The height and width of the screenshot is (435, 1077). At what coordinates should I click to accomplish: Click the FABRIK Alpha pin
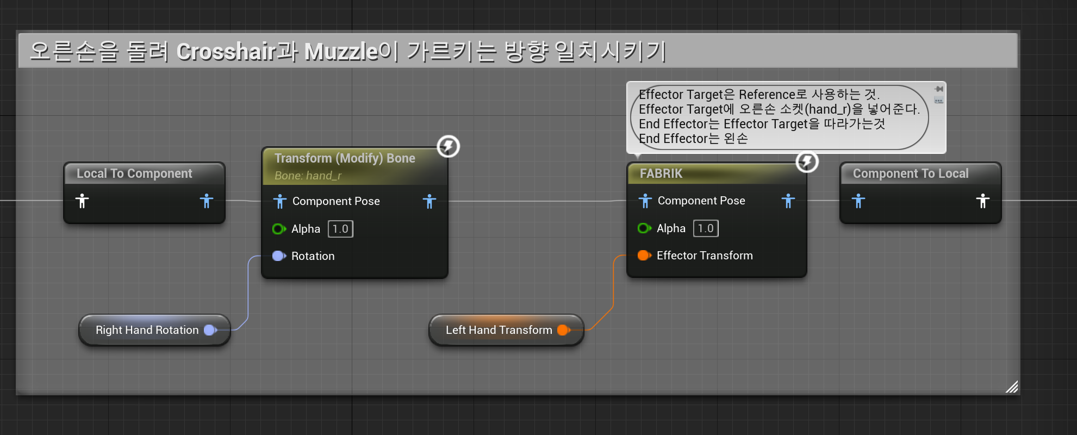tap(644, 228)
